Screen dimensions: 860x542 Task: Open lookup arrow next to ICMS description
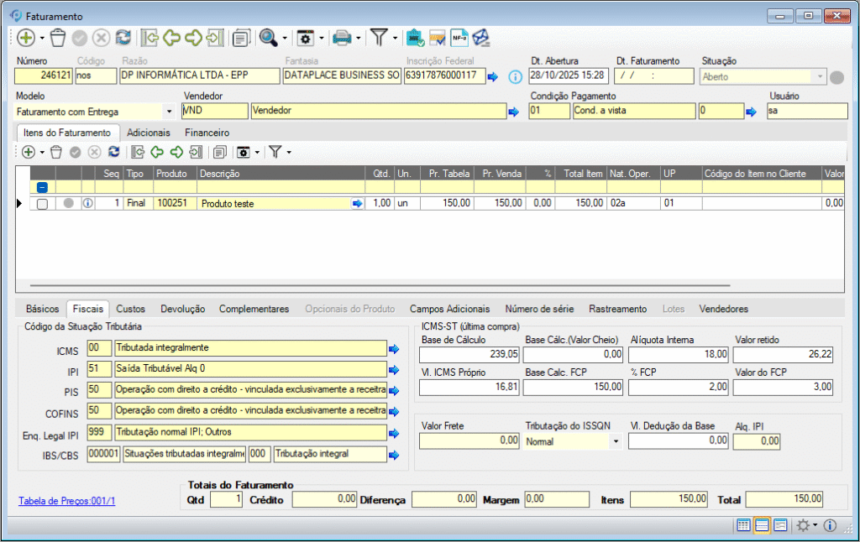(x=393, y=348)
